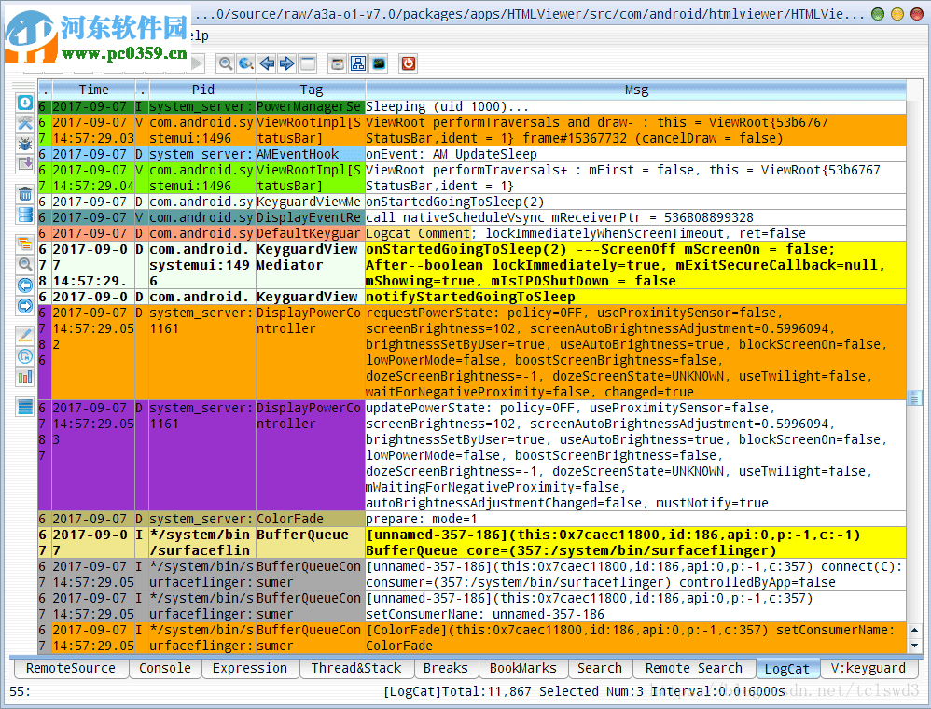The image size is (931, 709).
Task: Select the 'call nativeScheduleVsync' message row
Action: [636, 218]
